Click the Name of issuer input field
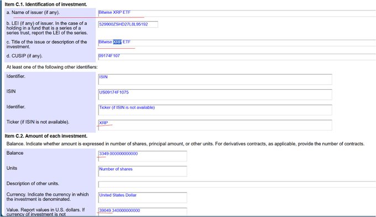This screenshot has width=376, height=217. point(237,13)
